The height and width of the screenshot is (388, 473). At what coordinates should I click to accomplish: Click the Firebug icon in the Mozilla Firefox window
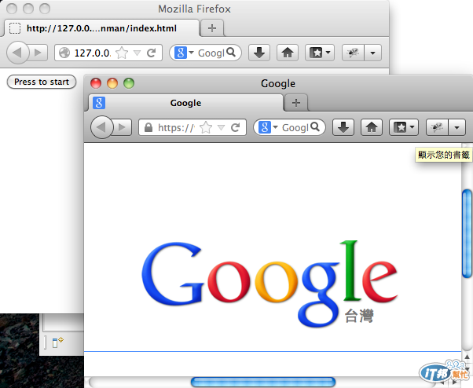353,53
